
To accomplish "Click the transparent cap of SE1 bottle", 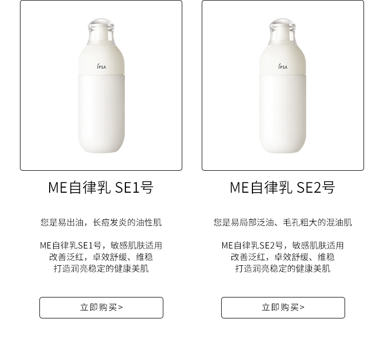I will coord(101,32).
